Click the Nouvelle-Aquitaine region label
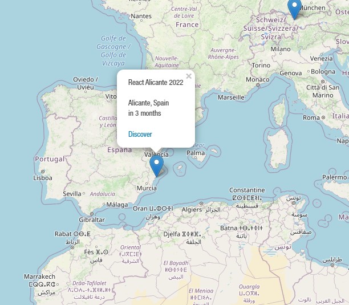This screenshot has width=349, height=305. click(x=167, y=62)
